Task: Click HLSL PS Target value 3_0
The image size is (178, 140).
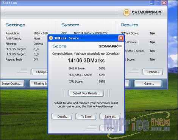Action: [36, 54]
